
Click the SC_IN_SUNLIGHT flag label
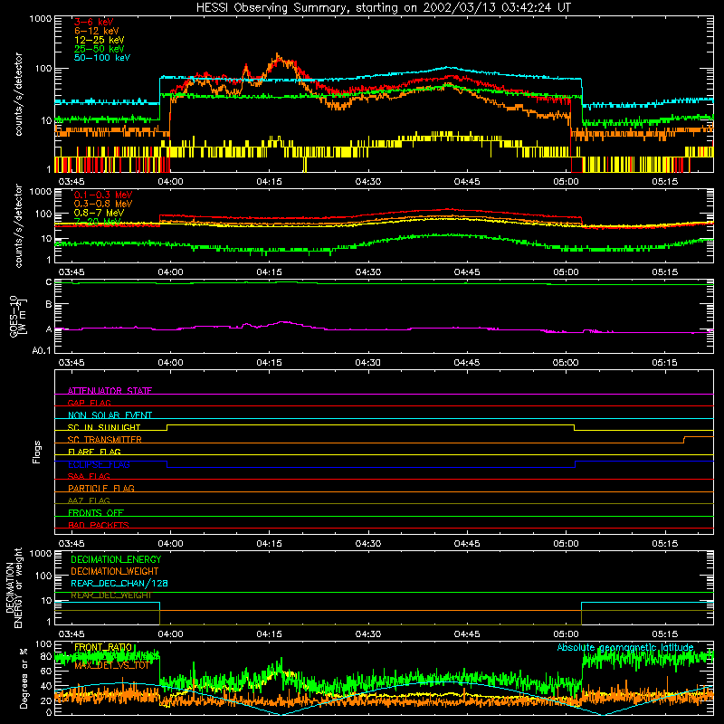(x=104, y=427)
